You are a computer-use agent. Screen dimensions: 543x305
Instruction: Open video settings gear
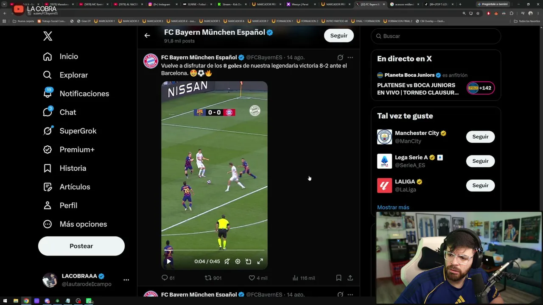(x=238, y=261)
